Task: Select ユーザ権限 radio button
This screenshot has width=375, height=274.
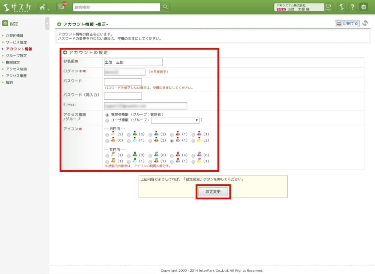Action: coord(107,120)
